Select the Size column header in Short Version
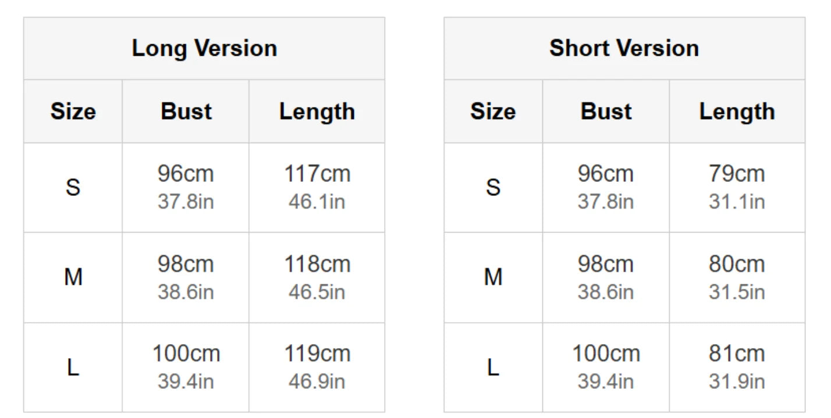The width and height of the screenshot is (831, 418). tap(493, 111)
